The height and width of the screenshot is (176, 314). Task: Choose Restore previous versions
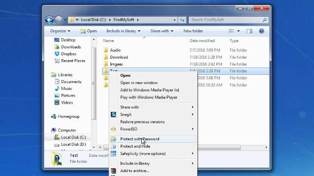153,122
